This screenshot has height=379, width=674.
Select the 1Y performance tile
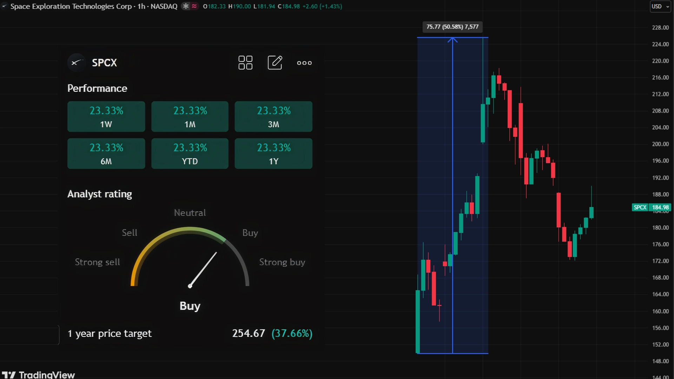(273, 153)
